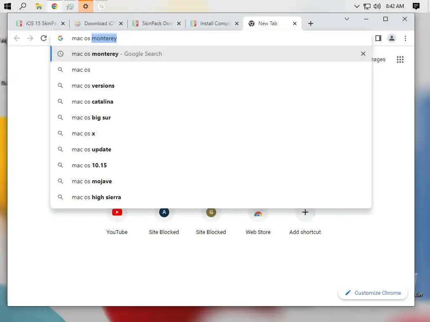430x322 pixels.
Task: Open volume control tray icon
Action: pyautogui.click(x=377, y=6)
